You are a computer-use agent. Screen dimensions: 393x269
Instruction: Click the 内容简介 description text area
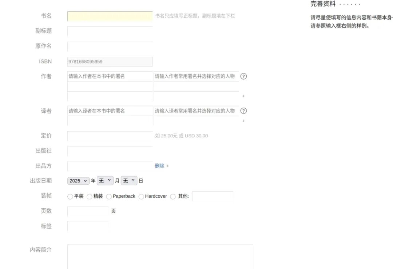click(x=160, y=257)
